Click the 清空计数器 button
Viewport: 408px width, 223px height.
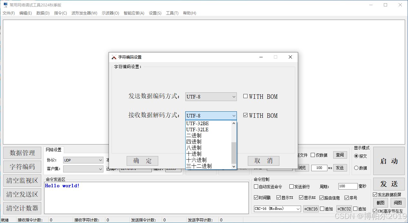tap(22, 208)
